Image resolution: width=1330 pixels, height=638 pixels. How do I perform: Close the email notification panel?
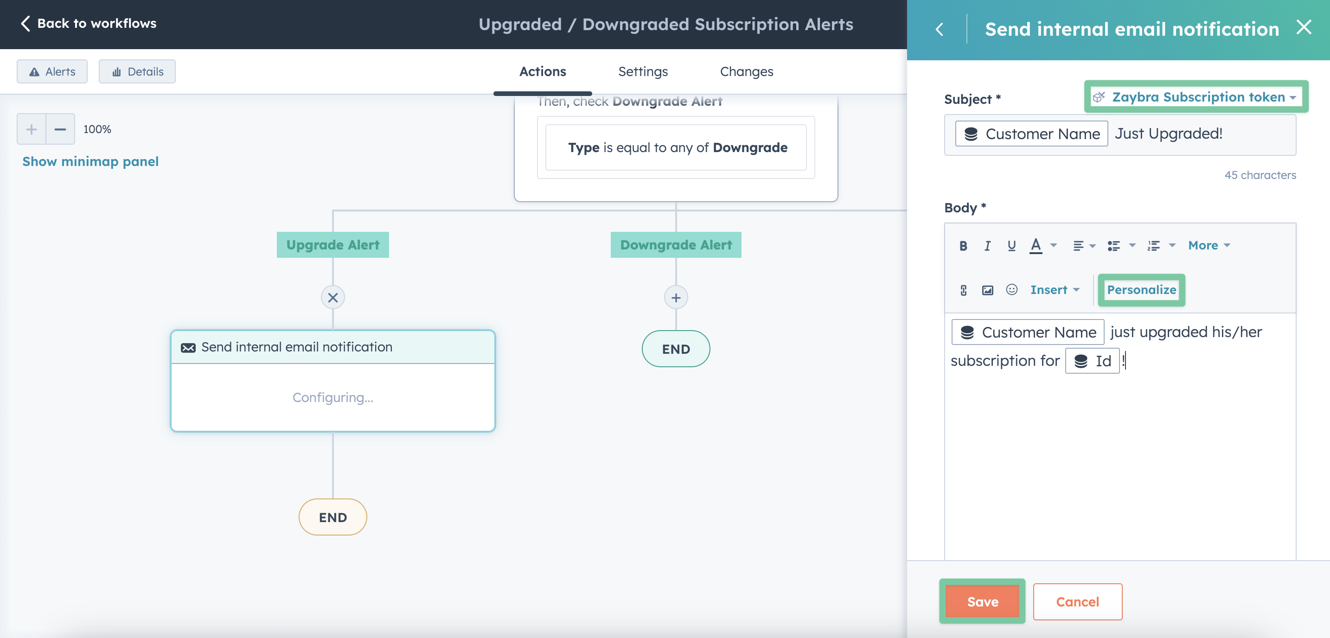tap(1304, 27)
